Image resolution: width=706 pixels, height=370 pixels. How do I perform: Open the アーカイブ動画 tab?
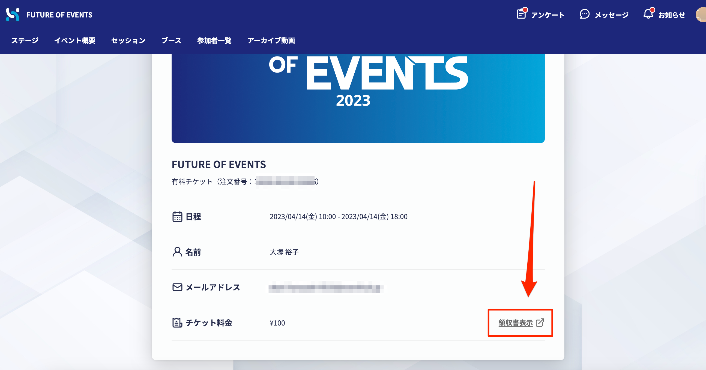(x=271, y=41)
